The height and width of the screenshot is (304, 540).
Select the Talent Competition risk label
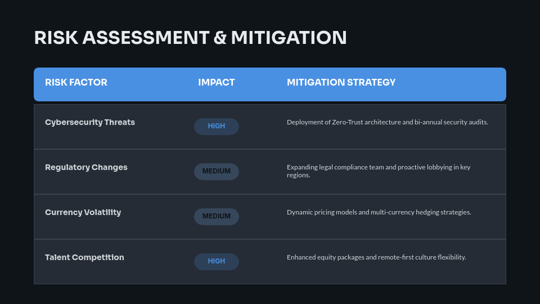coord(84,257)
